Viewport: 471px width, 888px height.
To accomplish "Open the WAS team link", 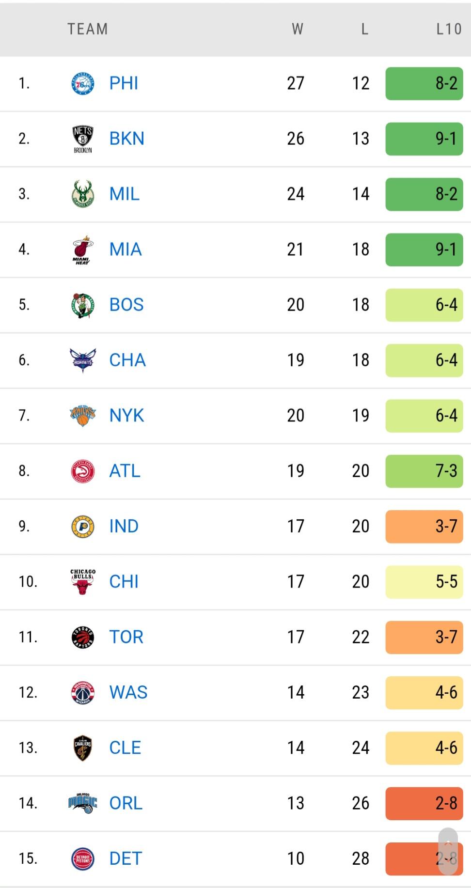I will 128,692.
